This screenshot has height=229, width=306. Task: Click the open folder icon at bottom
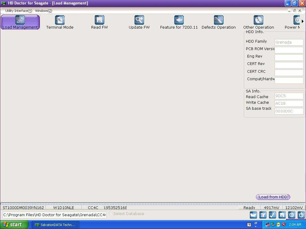pos(253,215)
